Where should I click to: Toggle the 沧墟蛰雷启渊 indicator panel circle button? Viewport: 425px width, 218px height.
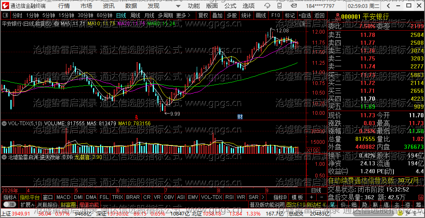click(x=4, y=157)
